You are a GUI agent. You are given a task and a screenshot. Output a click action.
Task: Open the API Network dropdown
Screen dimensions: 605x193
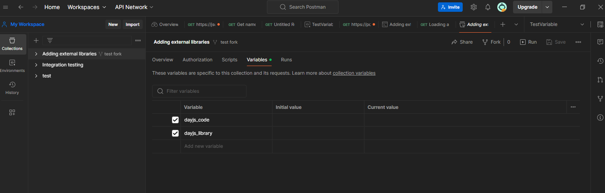pos(134,7)
